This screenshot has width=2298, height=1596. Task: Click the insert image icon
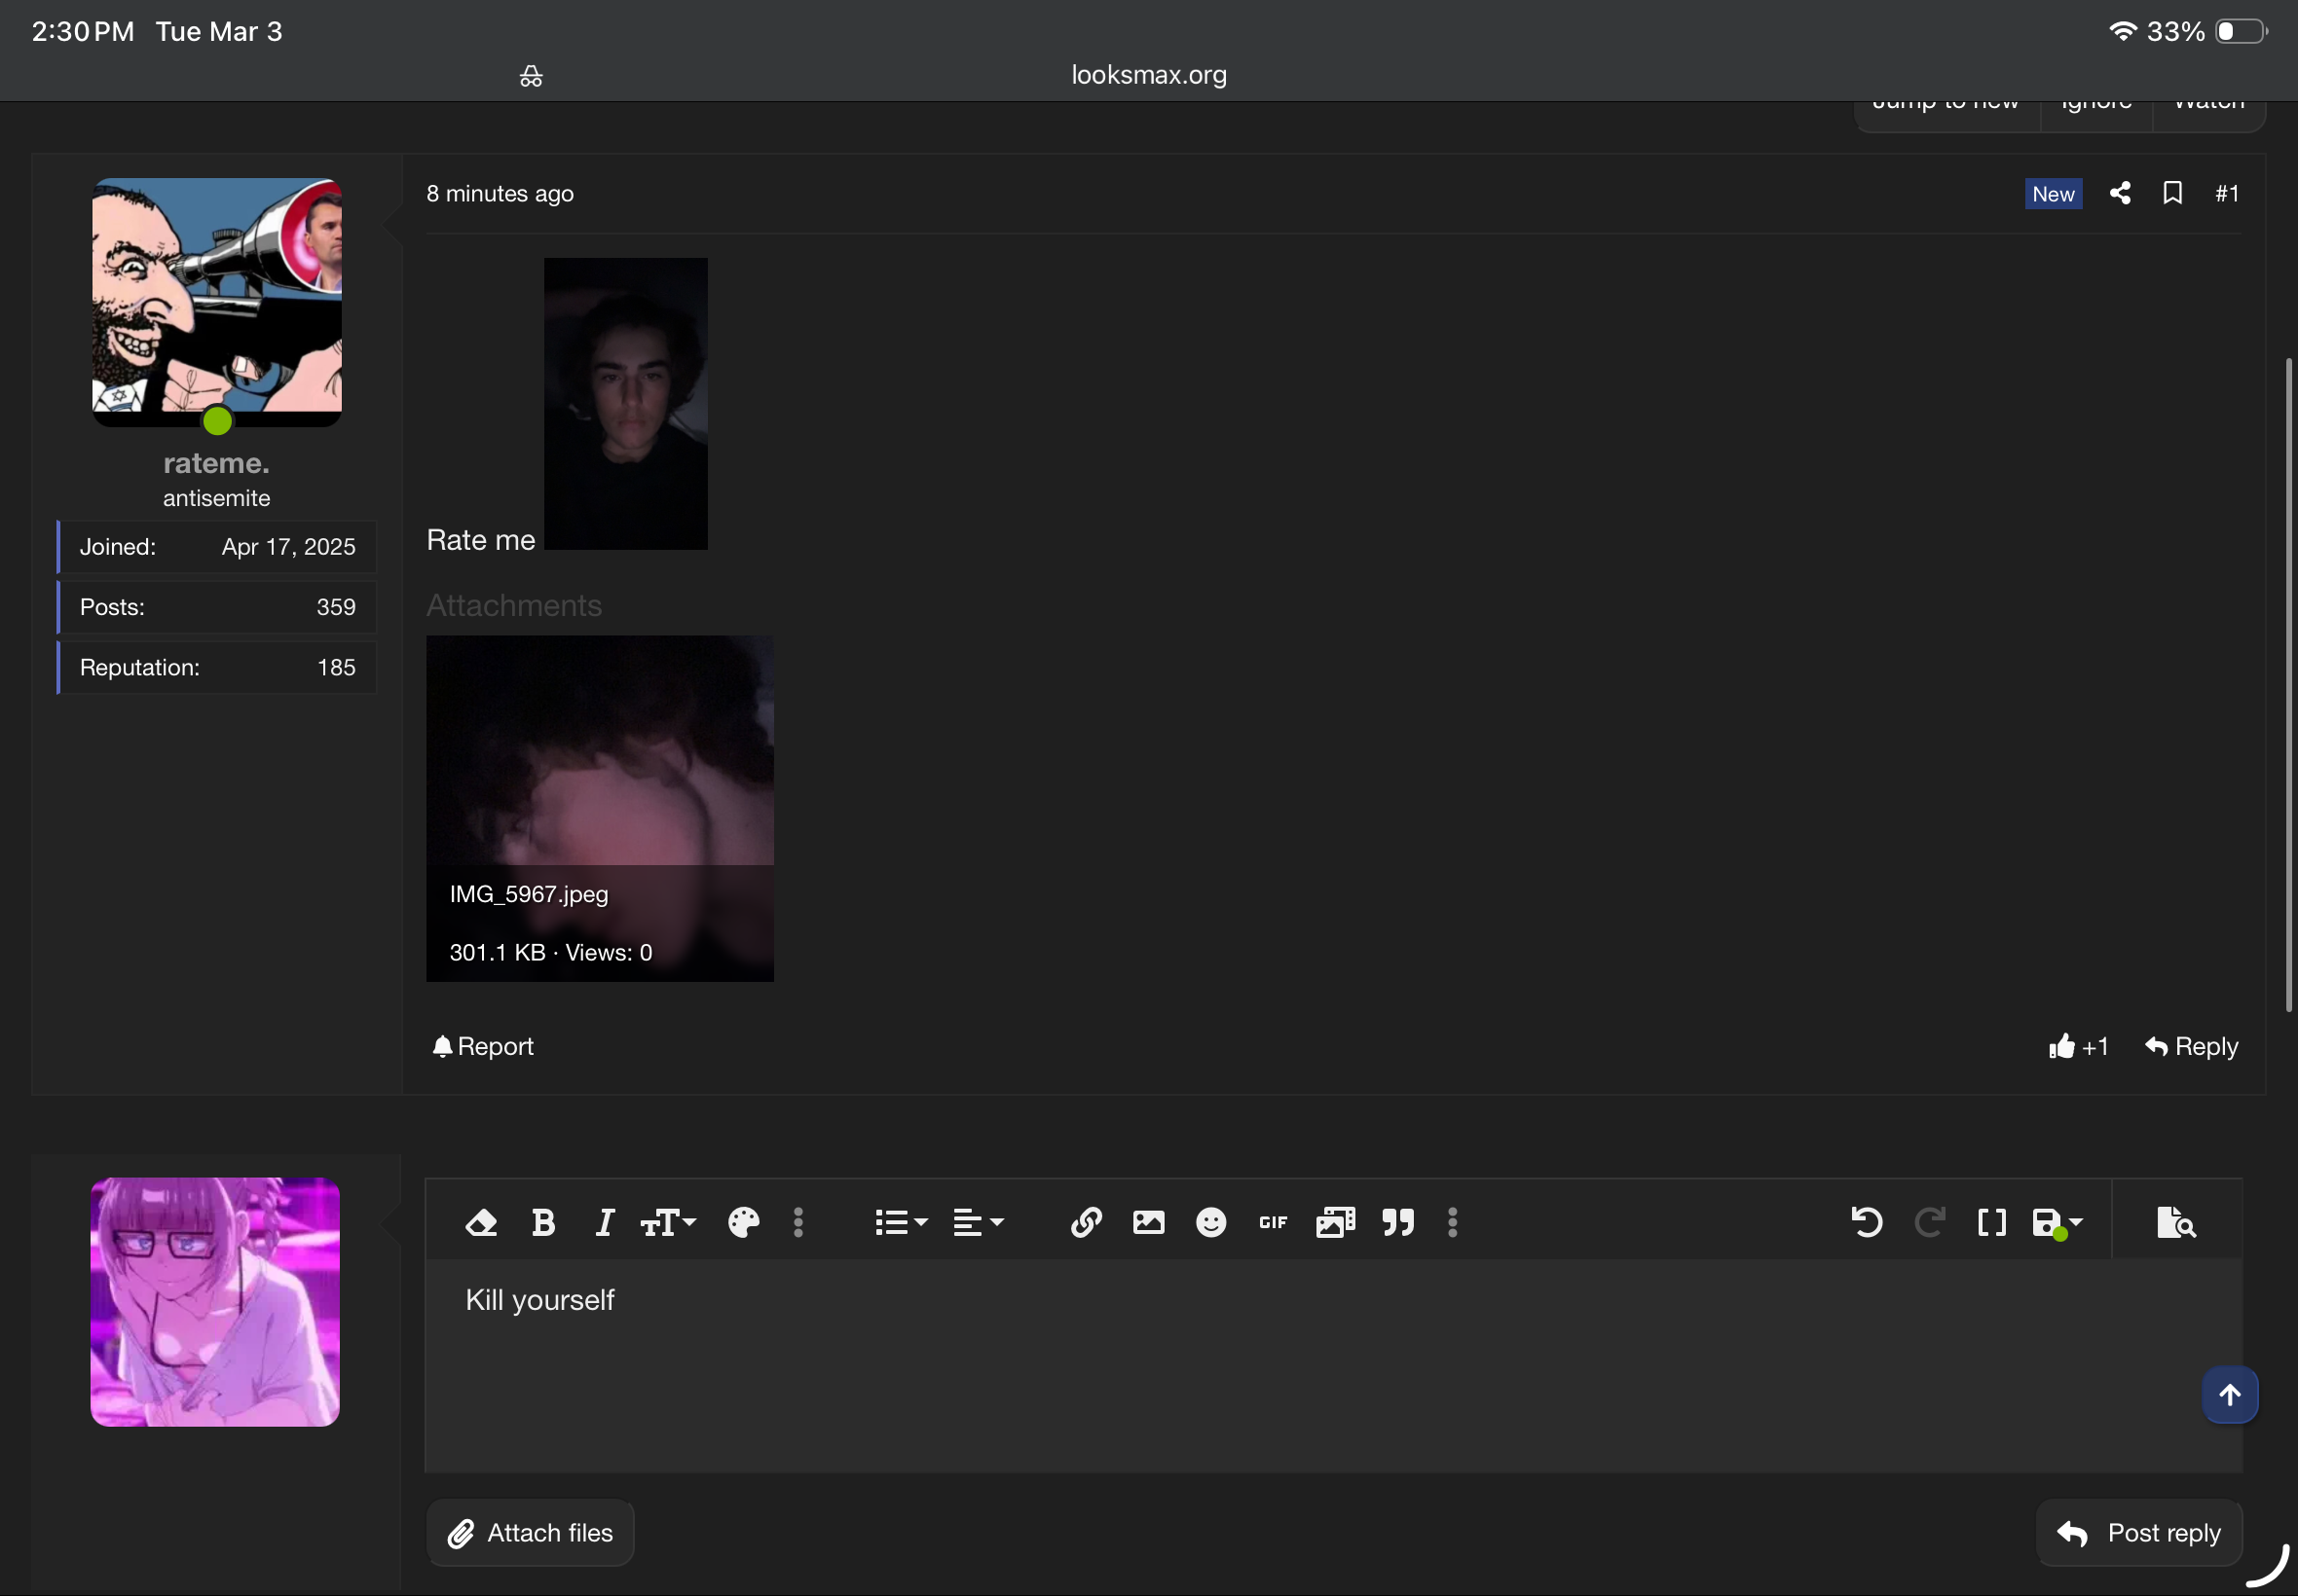pos(1148,1222)
